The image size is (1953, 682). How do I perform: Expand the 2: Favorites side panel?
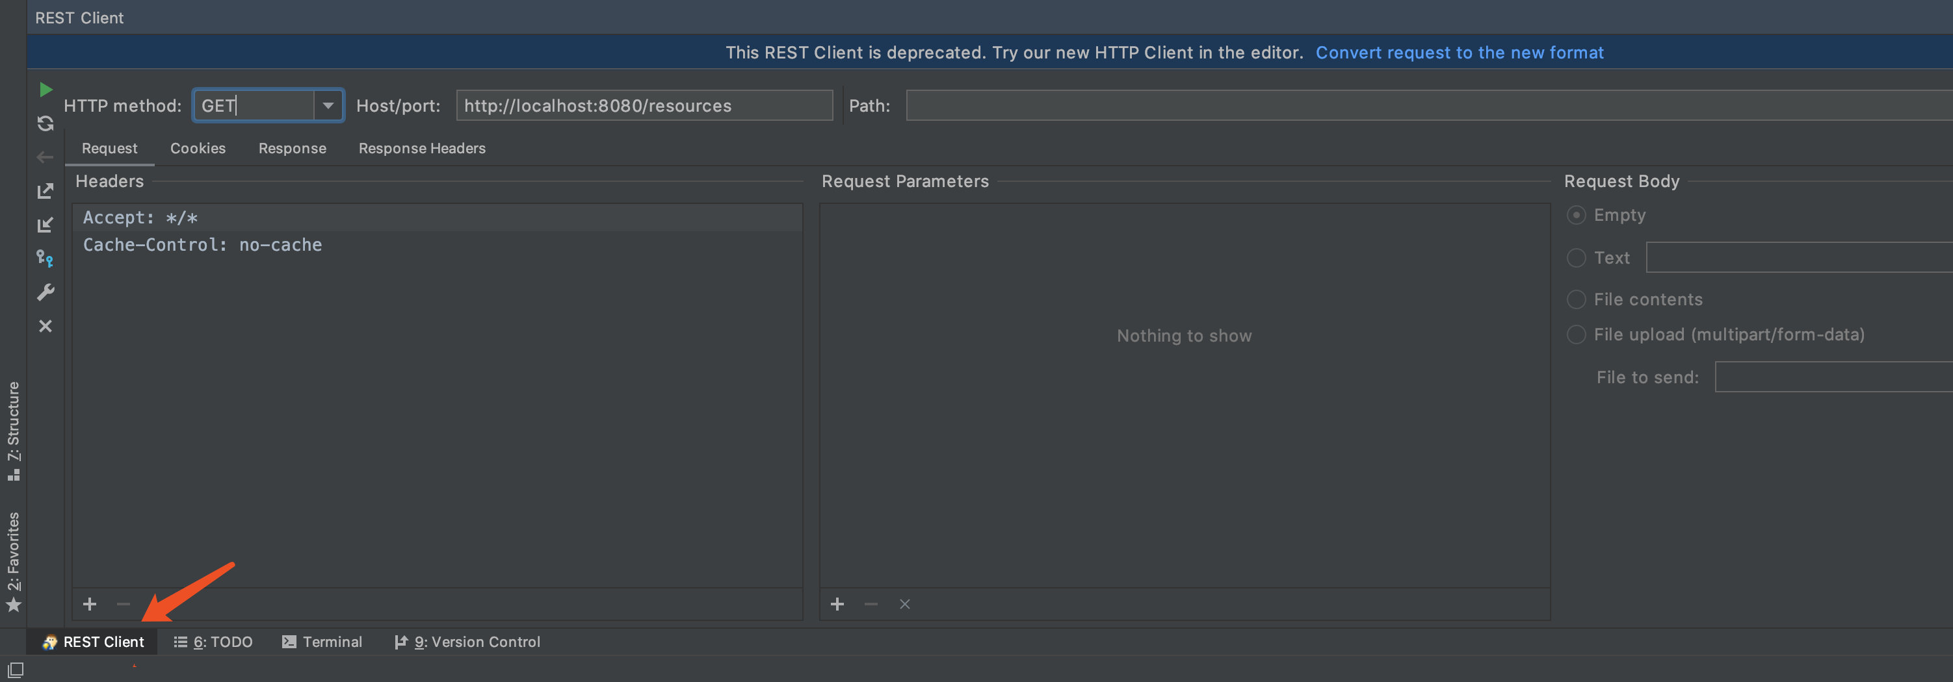pyautogui.click(x=14, y=553)
